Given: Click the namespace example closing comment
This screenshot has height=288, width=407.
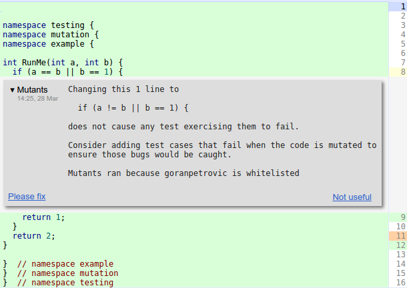Looking at the screenshot, I should coord(65,264).
